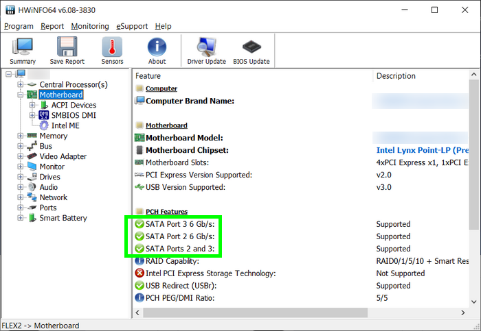Viewport: 481px width, 331px height.
Task: Select the Computer Brand Name row
Action: coord(301,101)
